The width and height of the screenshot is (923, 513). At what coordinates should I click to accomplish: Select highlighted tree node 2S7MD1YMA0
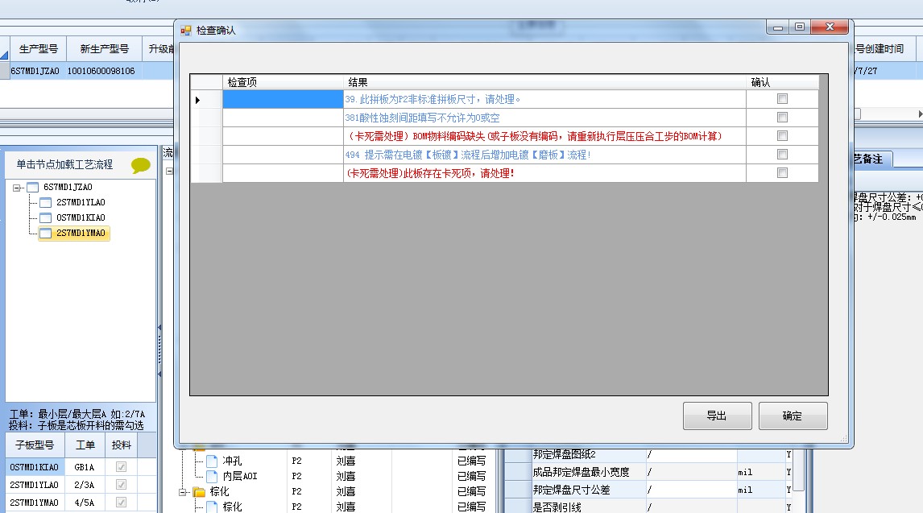tap(81, 233)
